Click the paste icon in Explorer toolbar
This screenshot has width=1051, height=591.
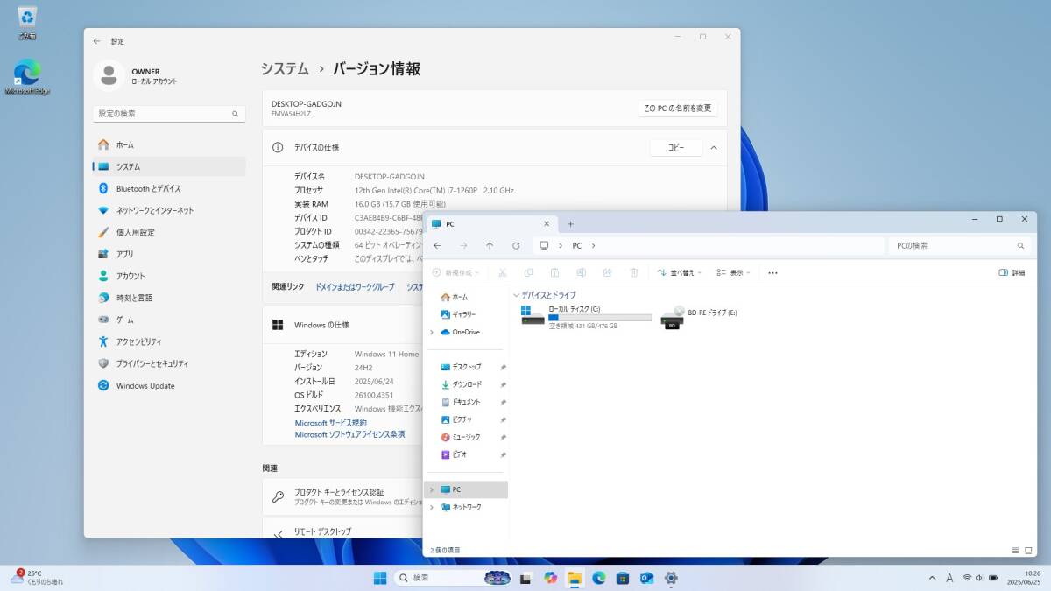(555, 272)
